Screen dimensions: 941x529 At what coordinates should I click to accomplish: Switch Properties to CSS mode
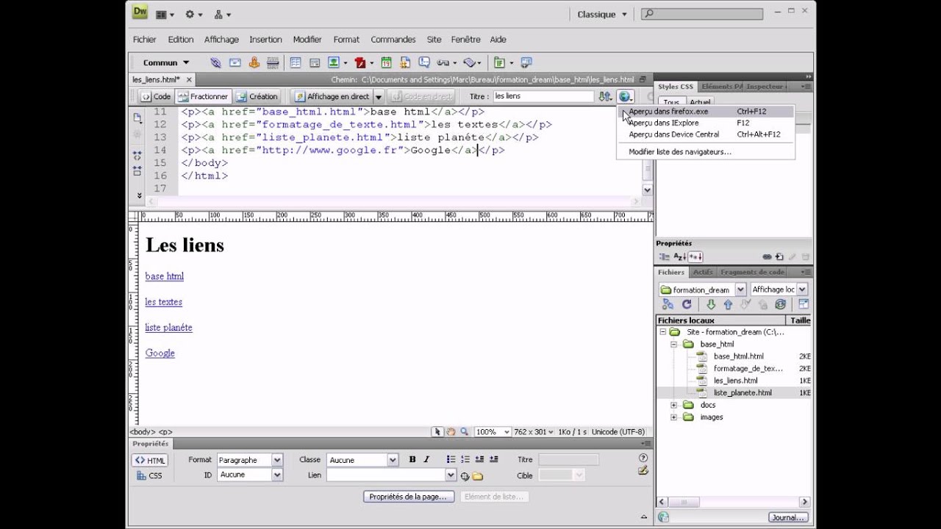(x=150, y=475)
